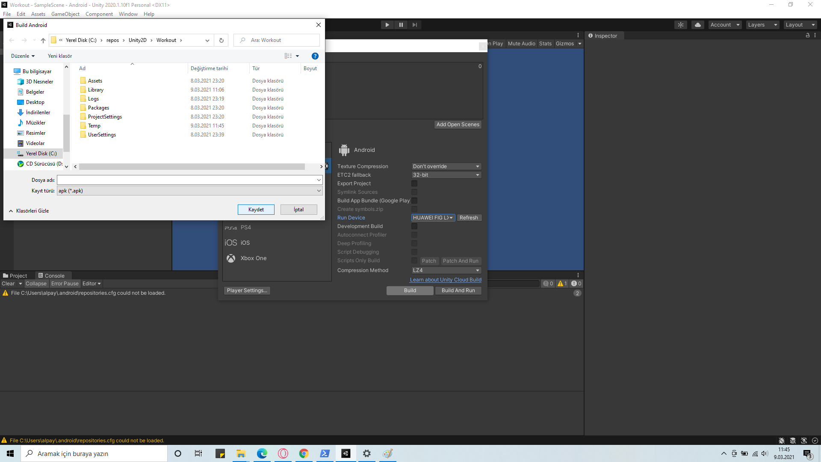Open Compression Method dropdown
Image resolution: width=821 pixels, height=462 pixels.
(x=446, y=270)
